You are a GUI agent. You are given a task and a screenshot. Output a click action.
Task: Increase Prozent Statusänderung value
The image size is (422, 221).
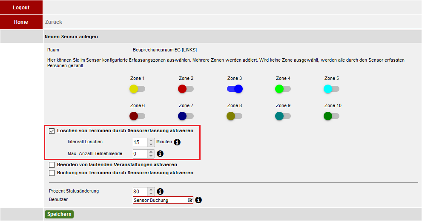[151, 190]
